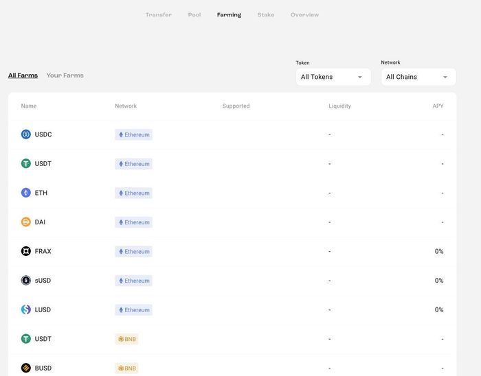Select the All Farms tab

pyautogui.click(x=23, y=75)
